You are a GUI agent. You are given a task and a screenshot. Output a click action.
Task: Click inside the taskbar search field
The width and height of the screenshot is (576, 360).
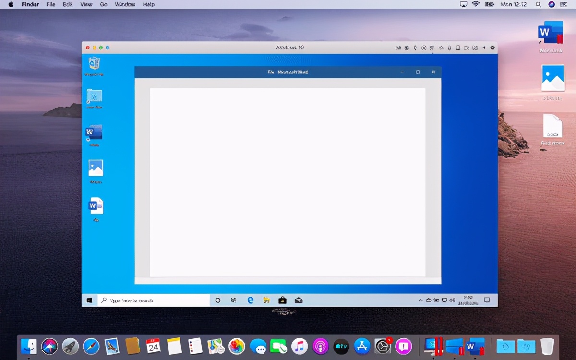click(154, 300)
